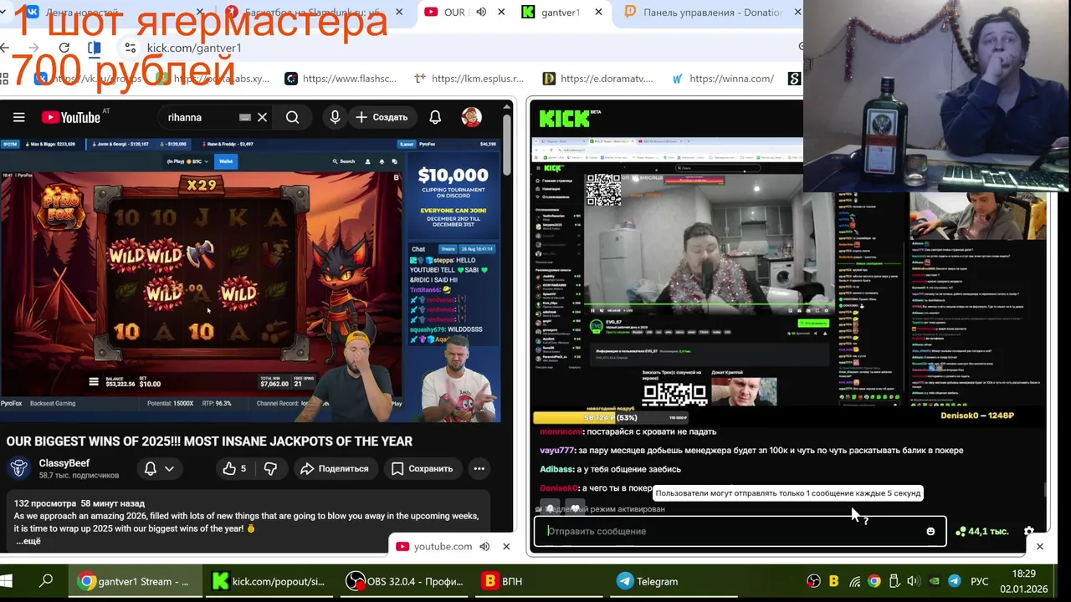The image size is (1071, 602).
Task: Open YouTube notifications bell in header
Action: click(435, 118)
